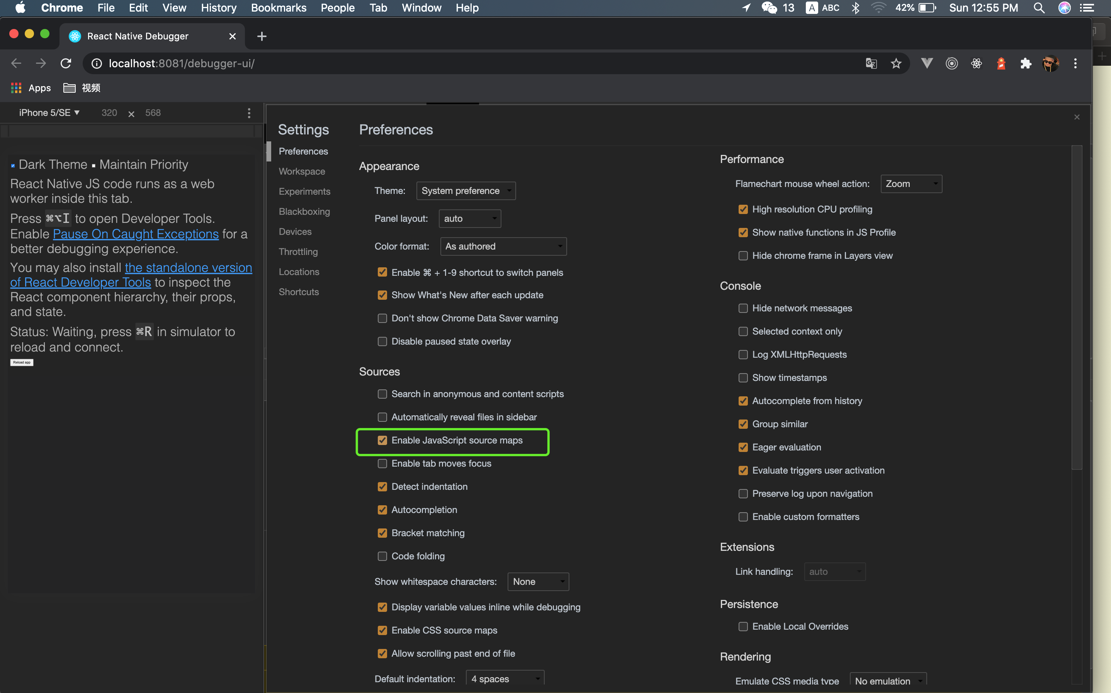This screenshot has height=693, width=1111.
Task: Open the Default indentation dropdown
Action: point(505,678)
